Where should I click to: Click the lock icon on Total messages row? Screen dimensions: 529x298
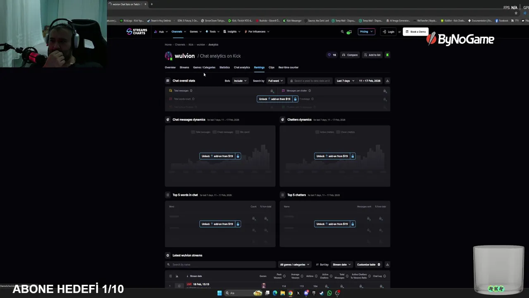272,91
